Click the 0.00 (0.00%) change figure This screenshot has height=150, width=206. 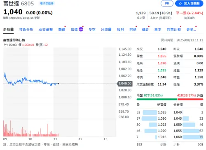point(39,13)
